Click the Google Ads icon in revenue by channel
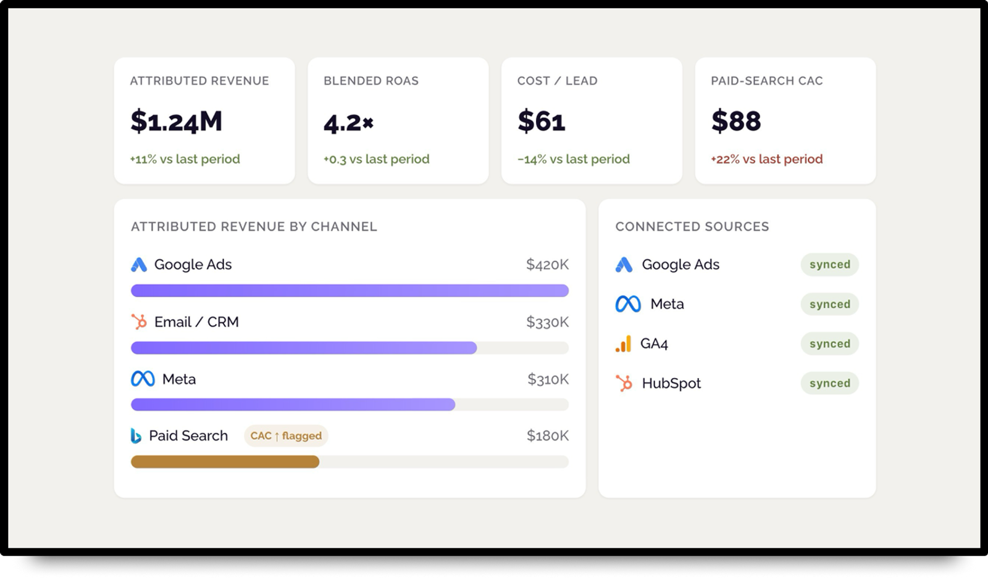 [x=139, y=265]
